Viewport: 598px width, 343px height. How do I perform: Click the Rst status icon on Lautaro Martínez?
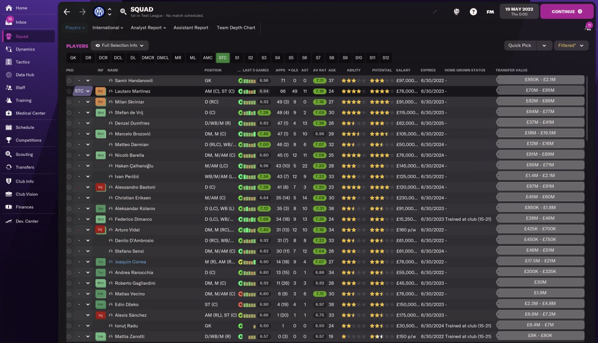(x=100, y=91)
